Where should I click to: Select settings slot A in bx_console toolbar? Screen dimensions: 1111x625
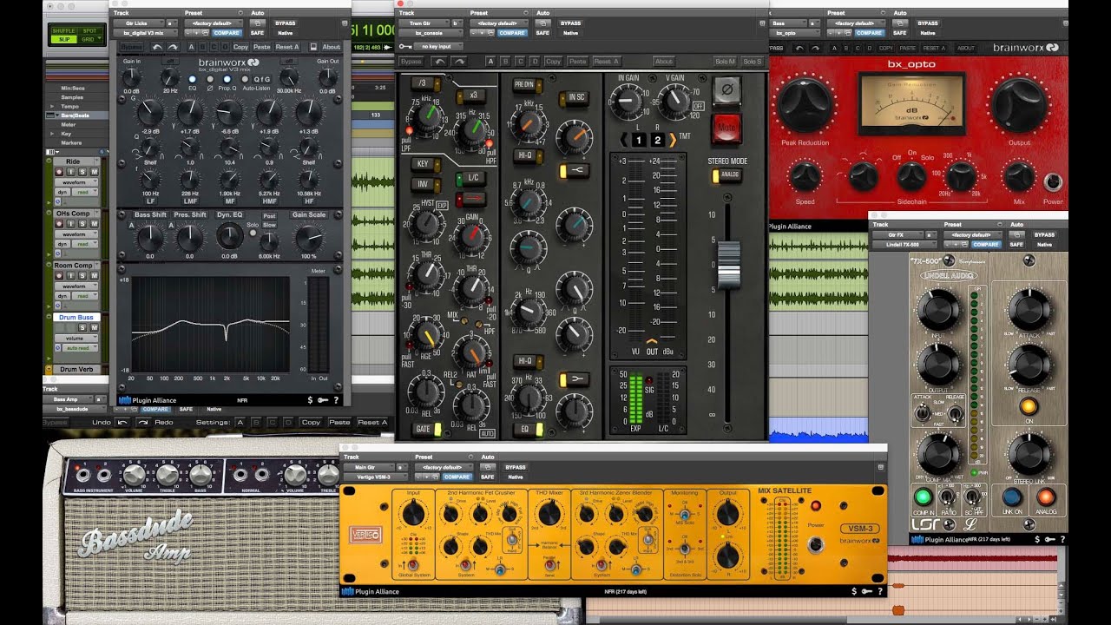pos(490,62)
